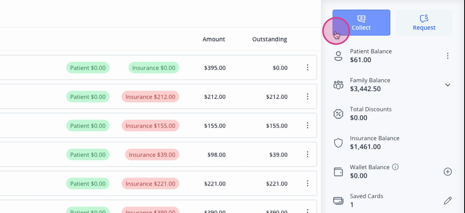465x213 pixels.
Task: Edit Saved Cards with pencil icon
Action: pos(448,201)
